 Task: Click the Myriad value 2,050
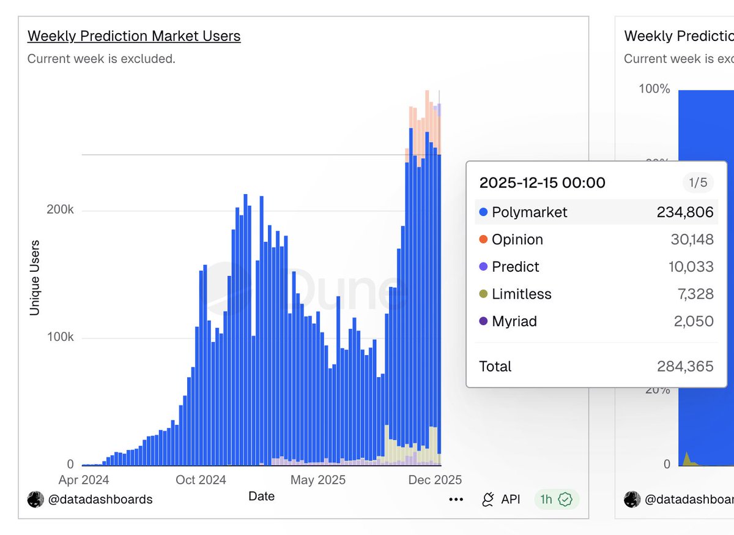click(694, 321)
